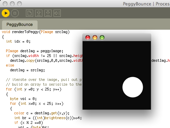
Task: Click the 'destImg = srcImg;' line
Action: 27,70
